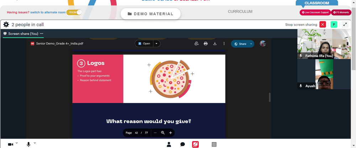Click Fathima Ilfa microphone indicator
Viewport: 356px width, 148px height.
(x=300, y=56)
